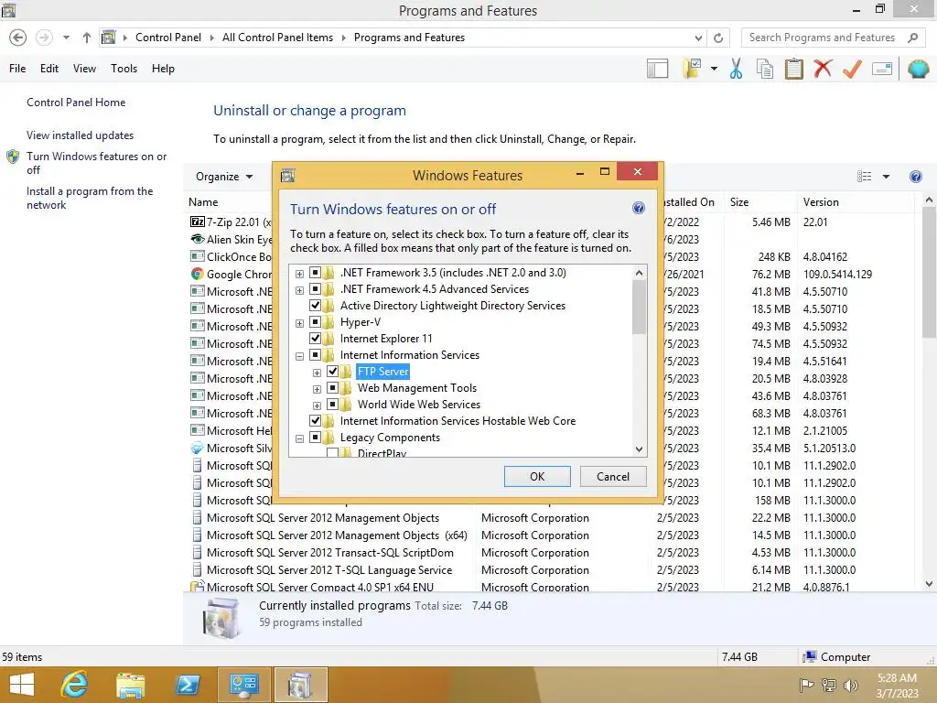This screenshot has width=937, height=703.
Task: Open View installed updates link
Action: 81,135
